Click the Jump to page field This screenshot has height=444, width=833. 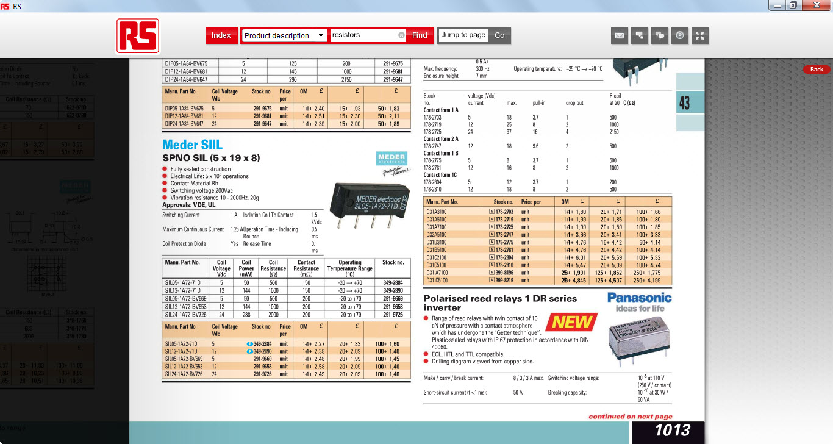tap(463, 35)
